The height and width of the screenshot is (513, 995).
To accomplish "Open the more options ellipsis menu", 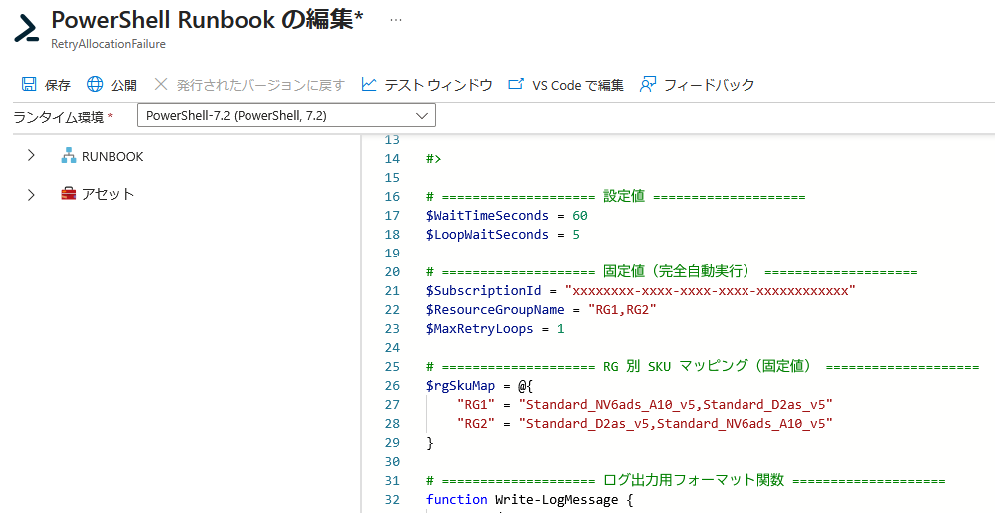I will click(x=396, y=20).
